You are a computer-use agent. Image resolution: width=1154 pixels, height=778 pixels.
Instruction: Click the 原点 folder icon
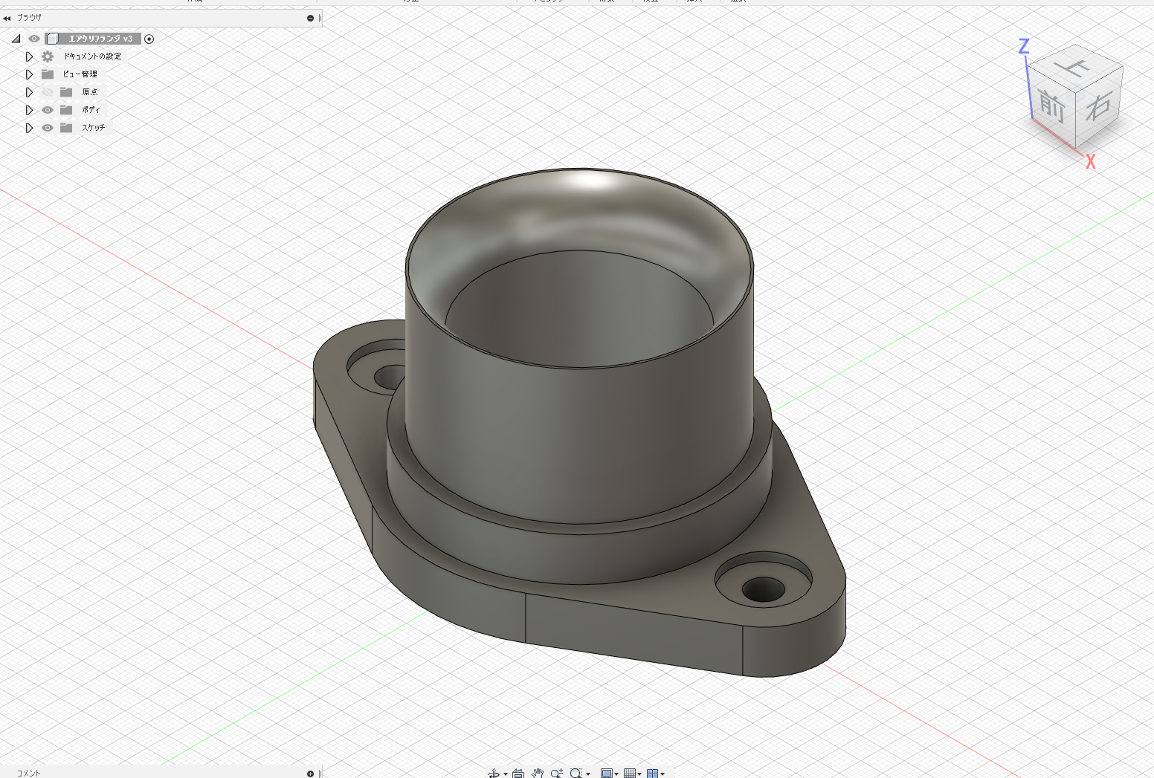(x=66, y=92)
